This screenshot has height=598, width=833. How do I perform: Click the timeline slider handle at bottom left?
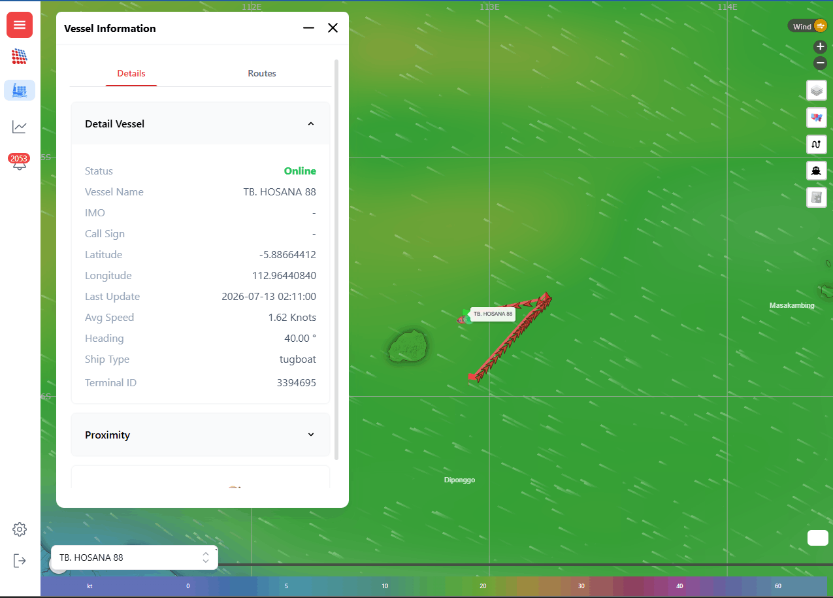pos(57,565)
